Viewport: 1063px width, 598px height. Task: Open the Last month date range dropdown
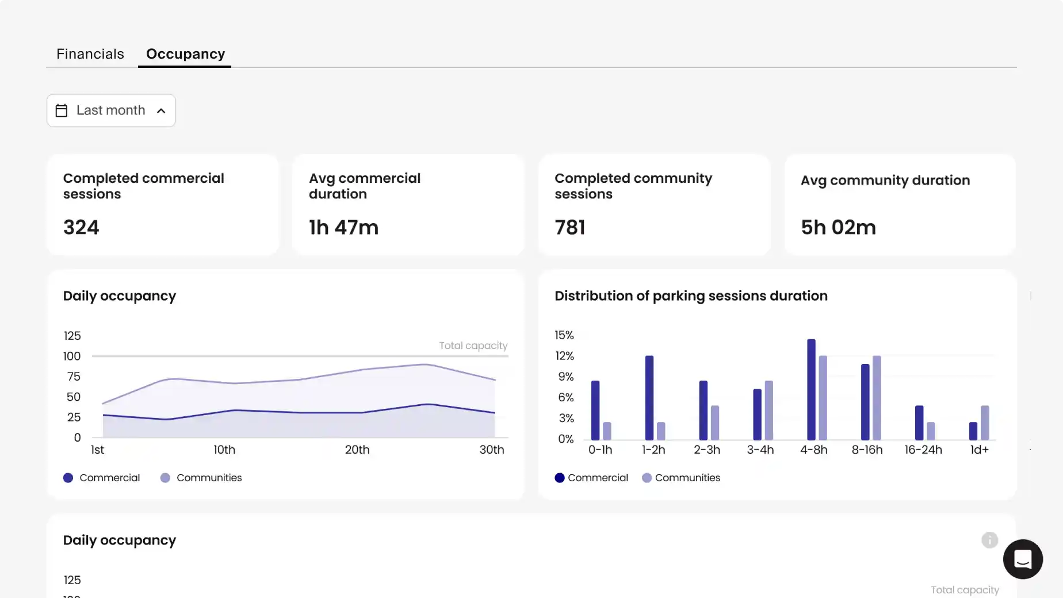pyautogui.click(x=111, y=110)
